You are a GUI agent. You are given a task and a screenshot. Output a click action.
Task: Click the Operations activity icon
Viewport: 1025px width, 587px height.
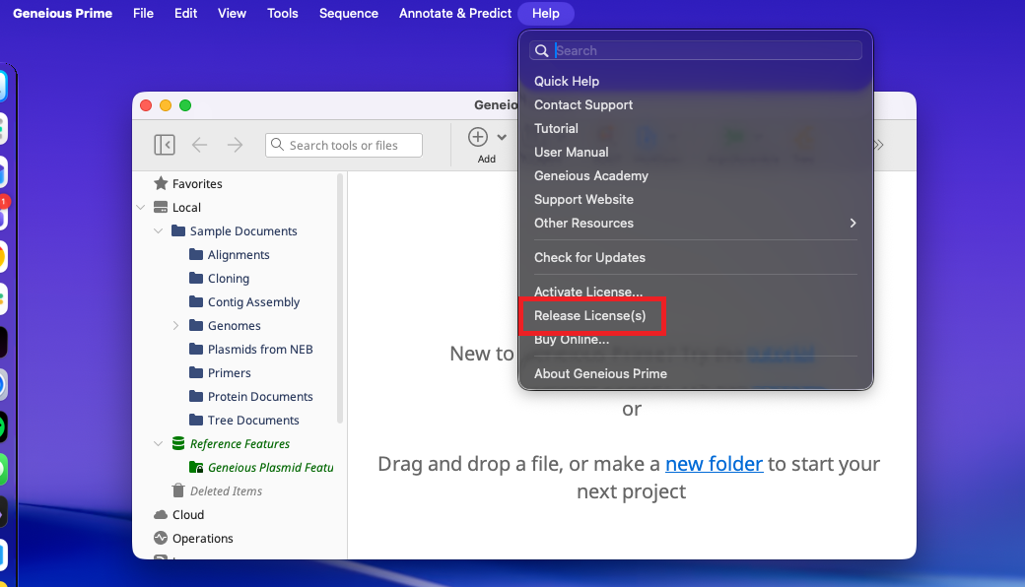[x=160, y=538]
